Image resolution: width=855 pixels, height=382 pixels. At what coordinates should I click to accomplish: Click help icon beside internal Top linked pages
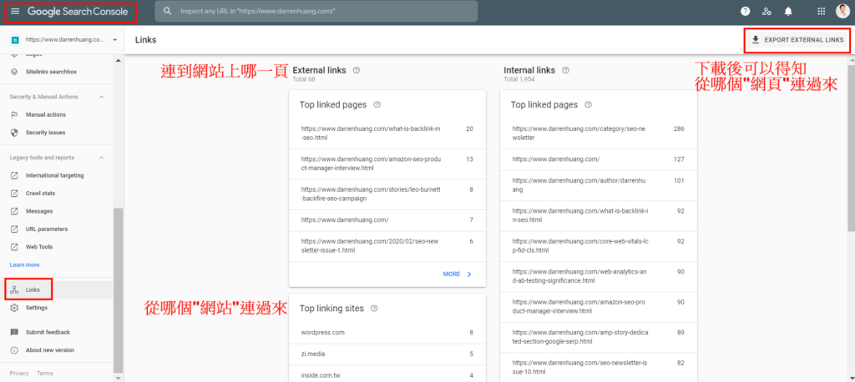click(588, 104)
